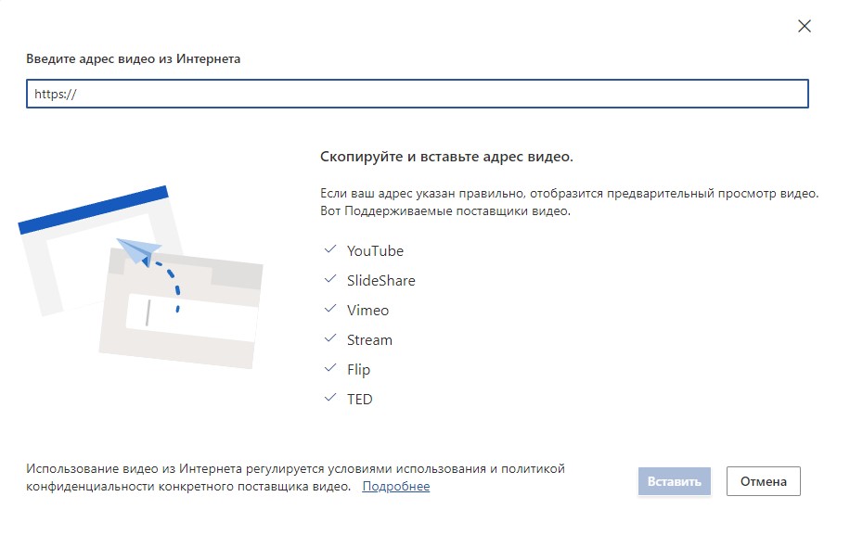Click the checkmark beside Stream

pos(330,339)
